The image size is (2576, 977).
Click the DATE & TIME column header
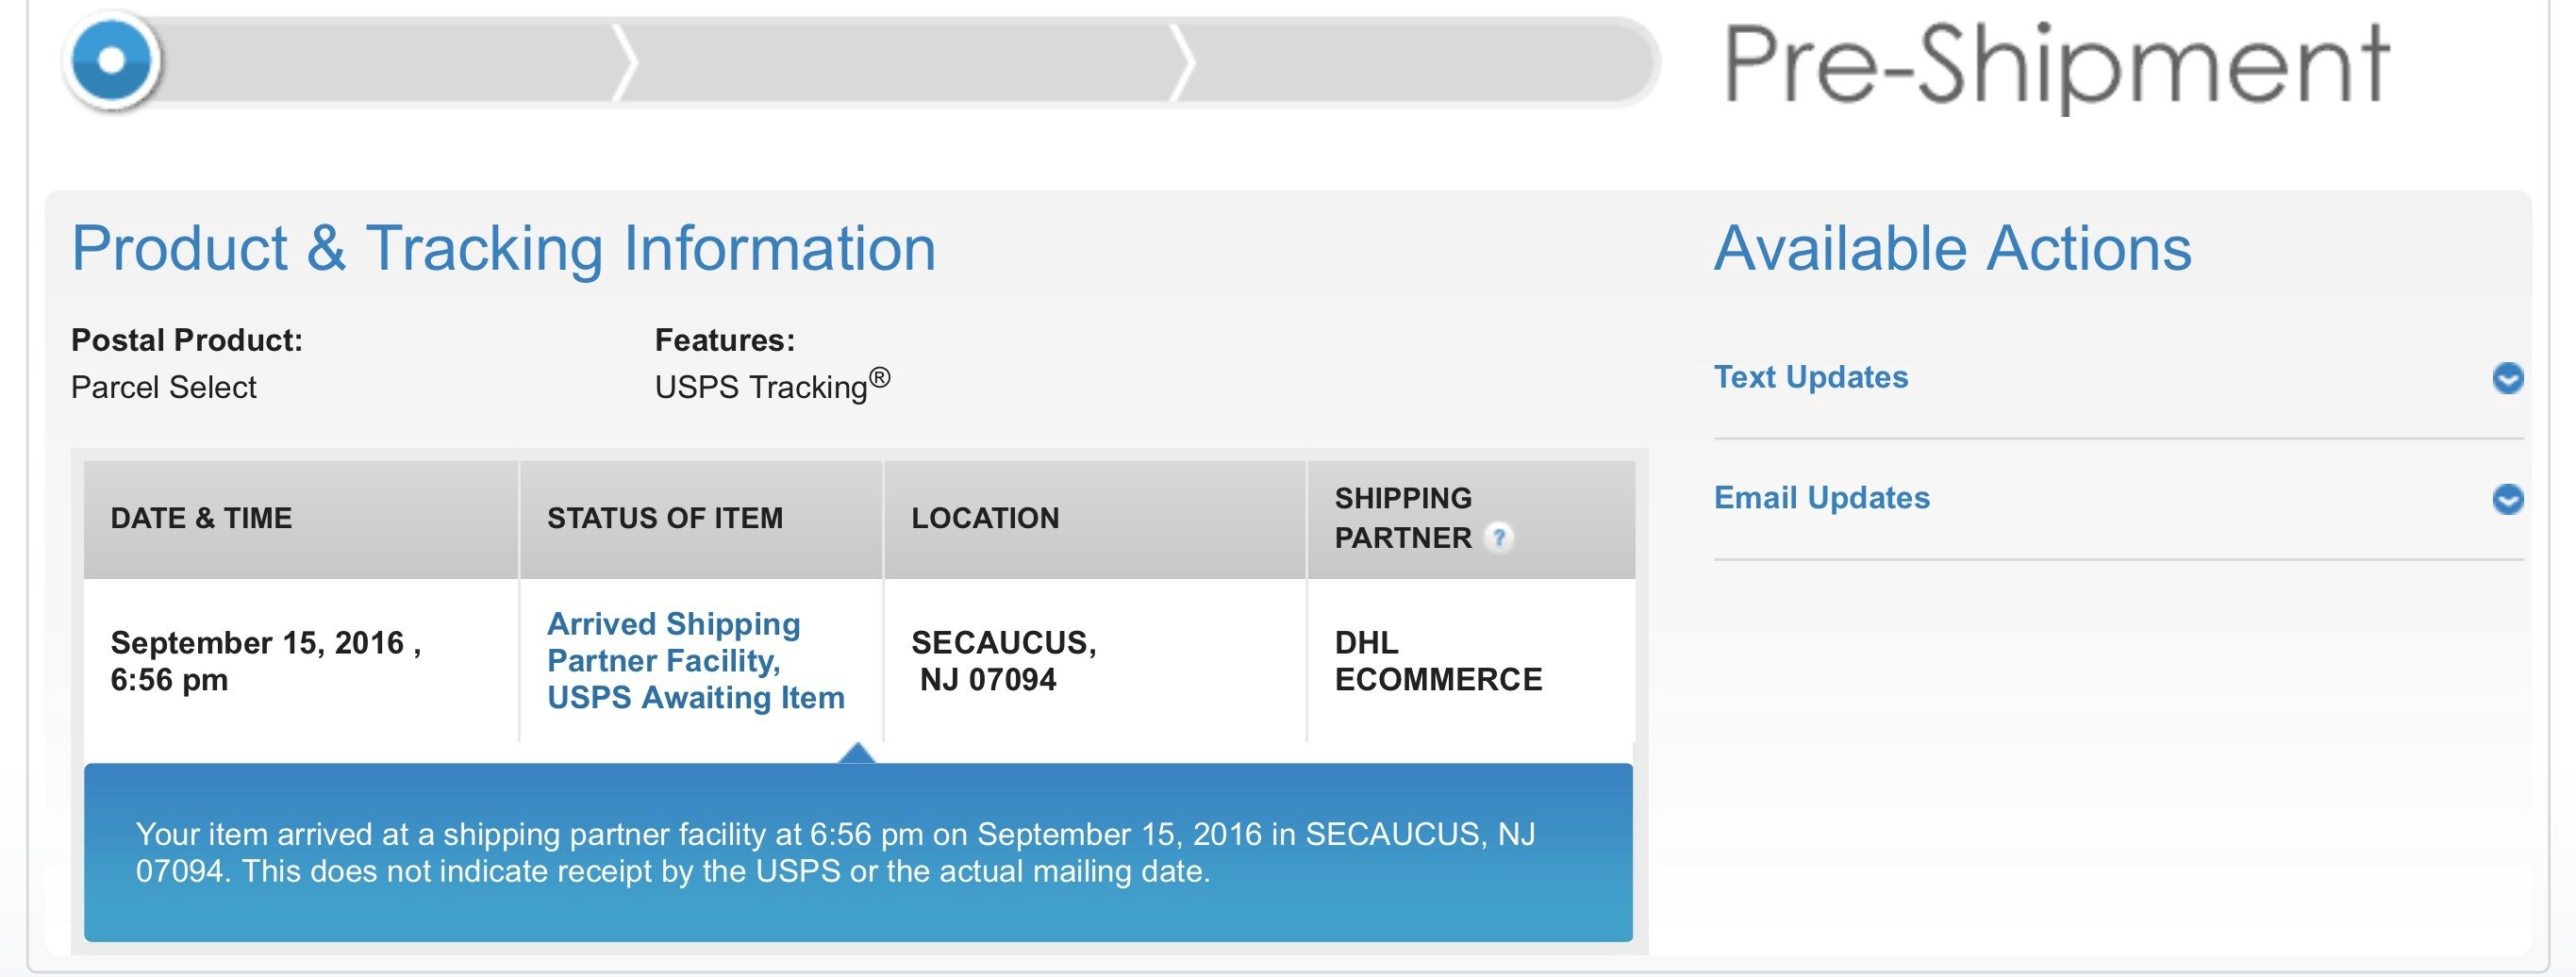click(201, 518)
